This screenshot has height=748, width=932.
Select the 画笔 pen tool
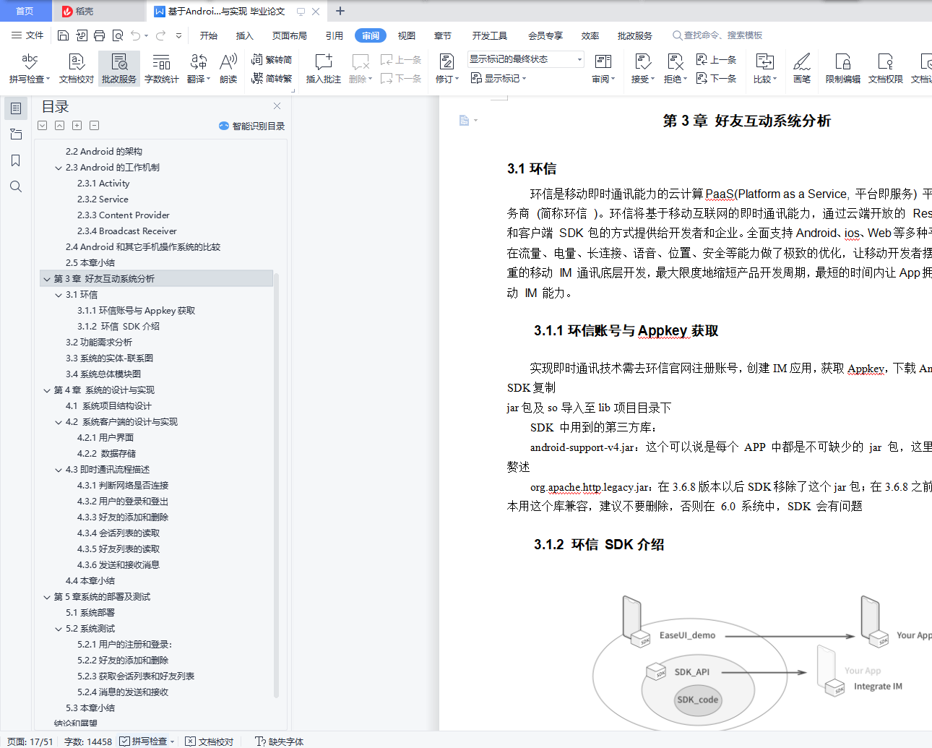pyautogui.click(x=802, y=69)
